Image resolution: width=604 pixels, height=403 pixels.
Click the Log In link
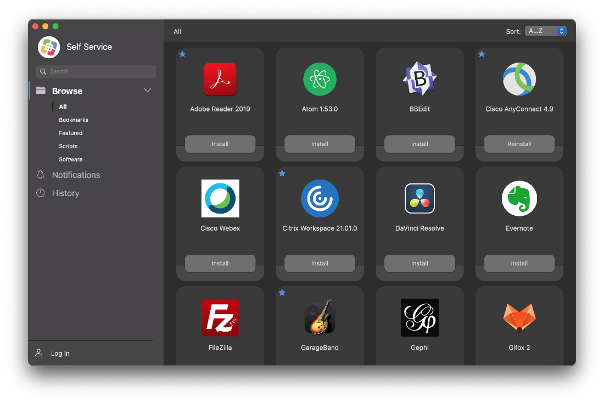click(x=60, y=353)
